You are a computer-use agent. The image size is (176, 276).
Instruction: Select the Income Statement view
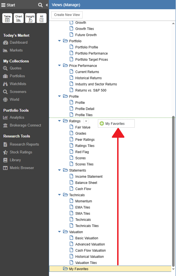(89, 177)
